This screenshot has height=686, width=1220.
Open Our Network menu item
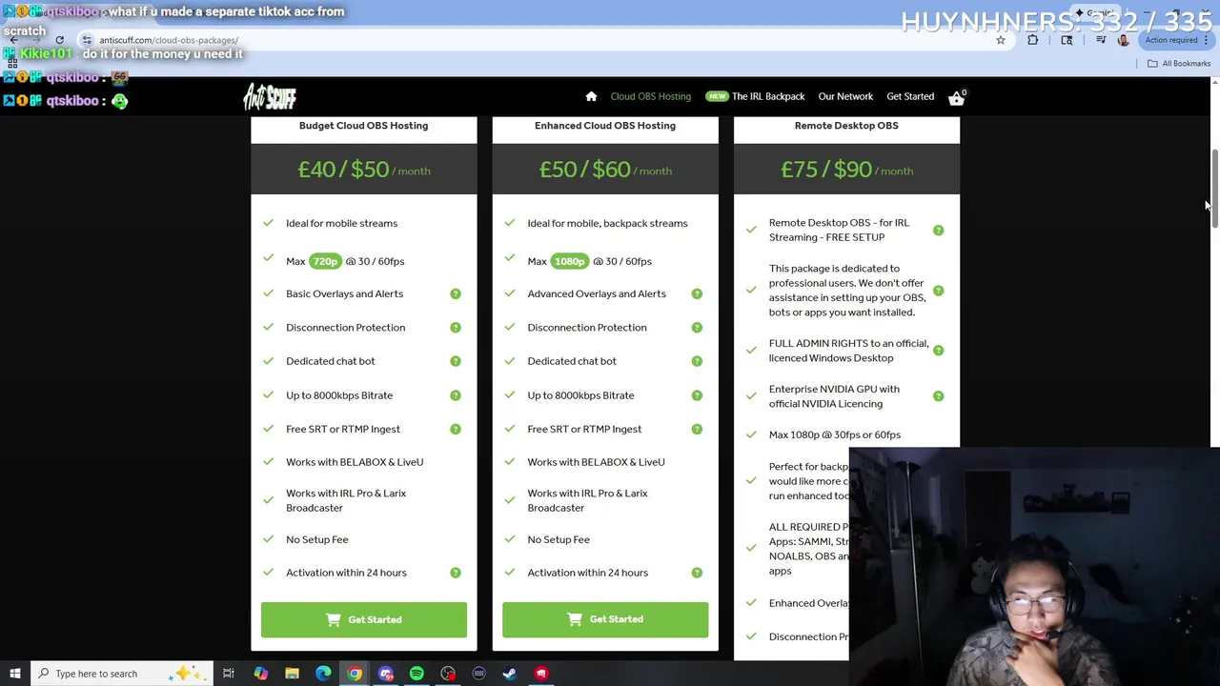point(845,96)
